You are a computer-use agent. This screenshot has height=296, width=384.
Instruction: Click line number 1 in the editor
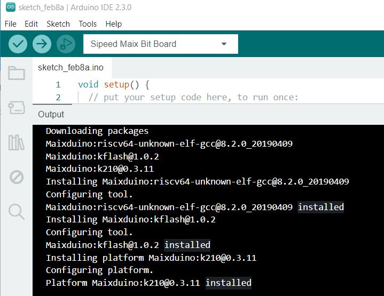click(58, 85)
